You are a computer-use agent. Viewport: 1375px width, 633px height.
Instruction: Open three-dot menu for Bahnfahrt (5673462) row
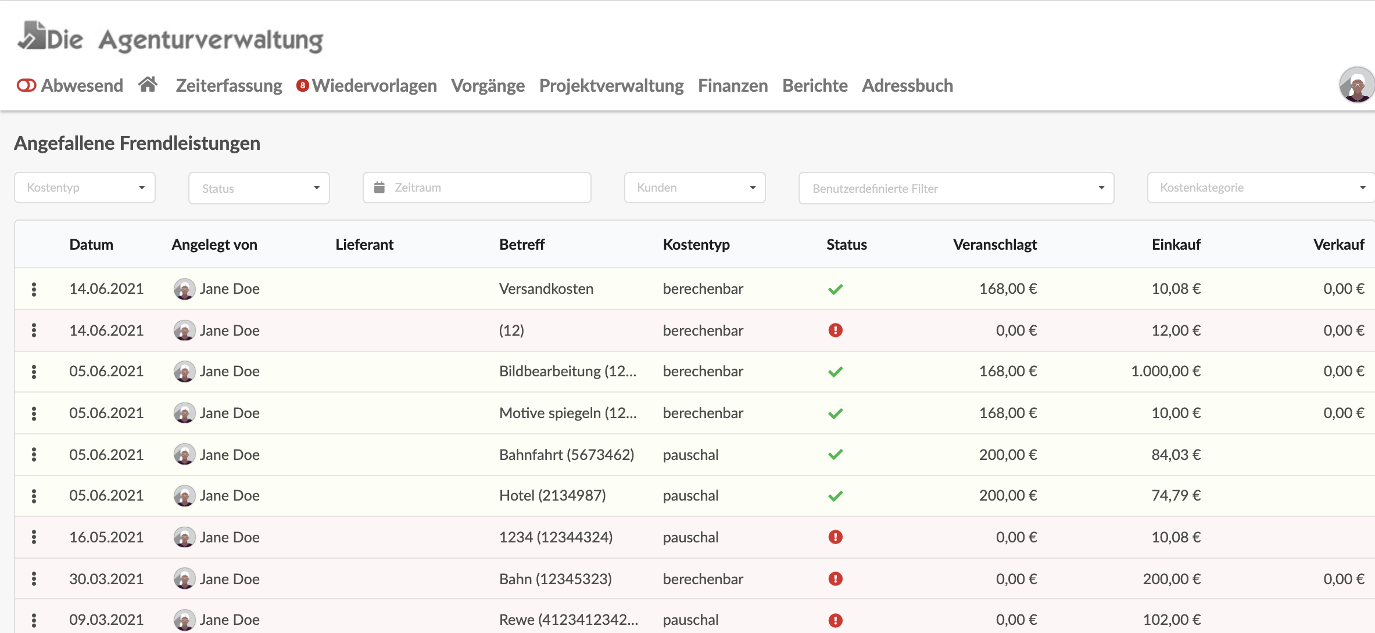click(x=34, y=455)
